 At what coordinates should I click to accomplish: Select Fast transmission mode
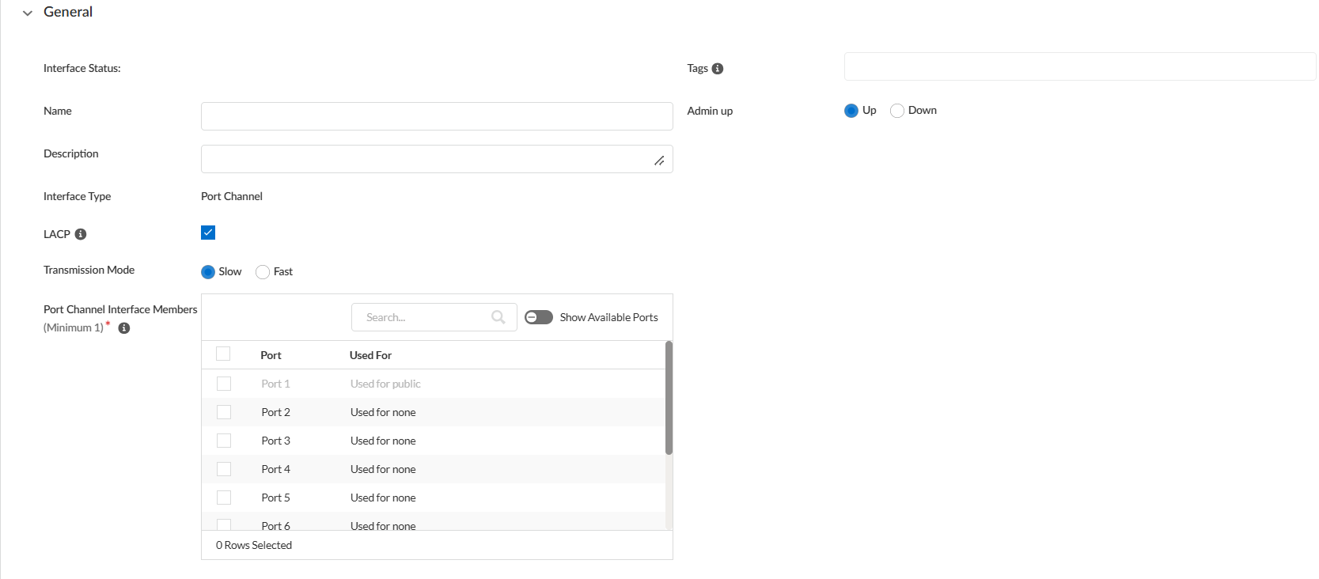coord(263,272)
